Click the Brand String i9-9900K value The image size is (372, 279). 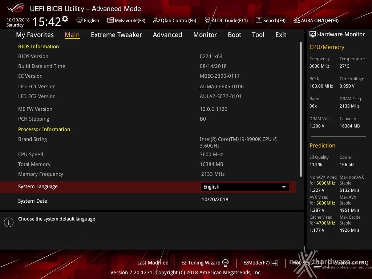[x=238, y=142]
